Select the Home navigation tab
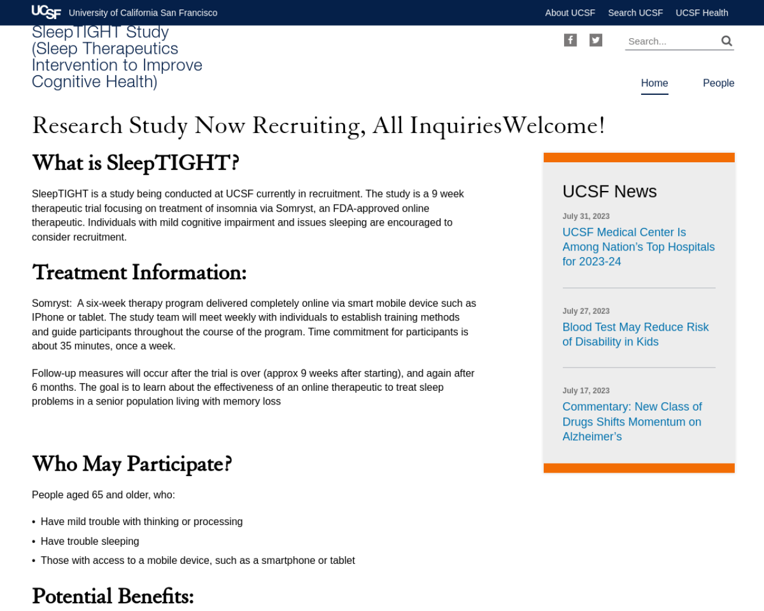 (655, 83)
